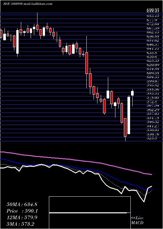Click the 635.8 price axis label
The height and width of the screenshot is (229, 163).
tap(152, 52)
